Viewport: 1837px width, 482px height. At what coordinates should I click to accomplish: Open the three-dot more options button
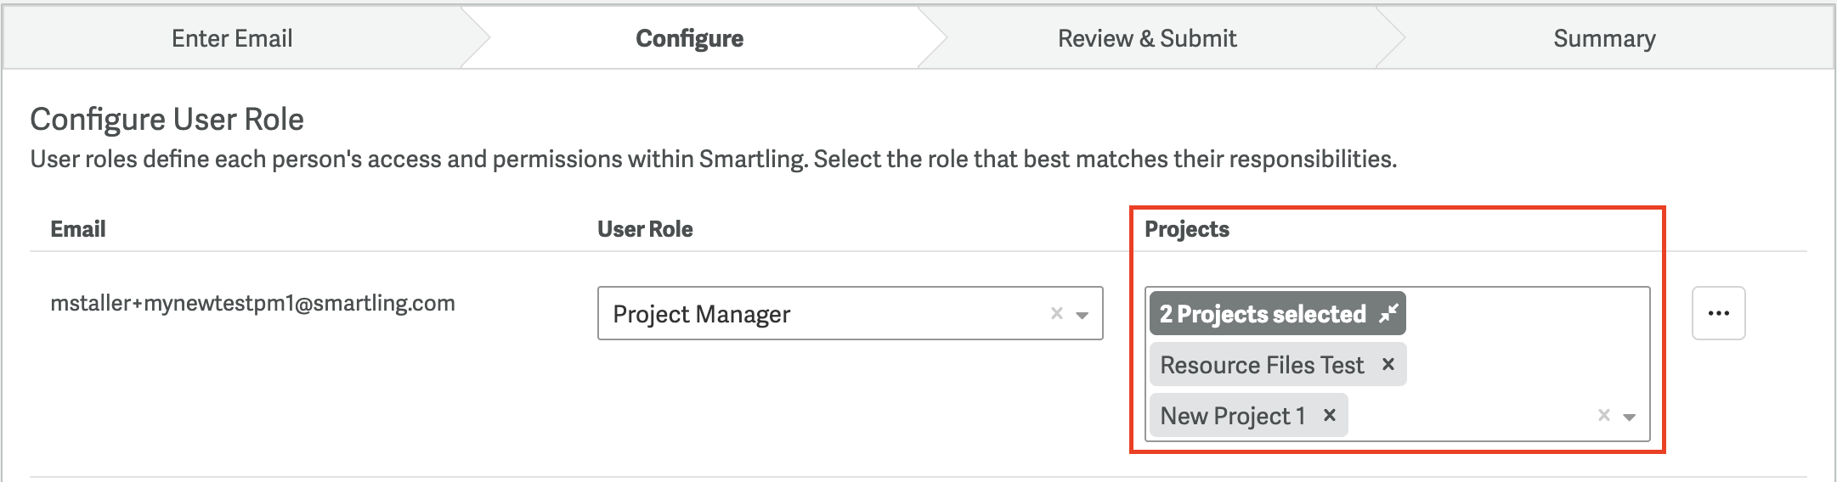coord(1718,313)
